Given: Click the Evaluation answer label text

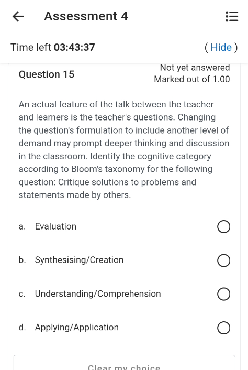Looking at the screenshot, I should [x=55, y=226].
